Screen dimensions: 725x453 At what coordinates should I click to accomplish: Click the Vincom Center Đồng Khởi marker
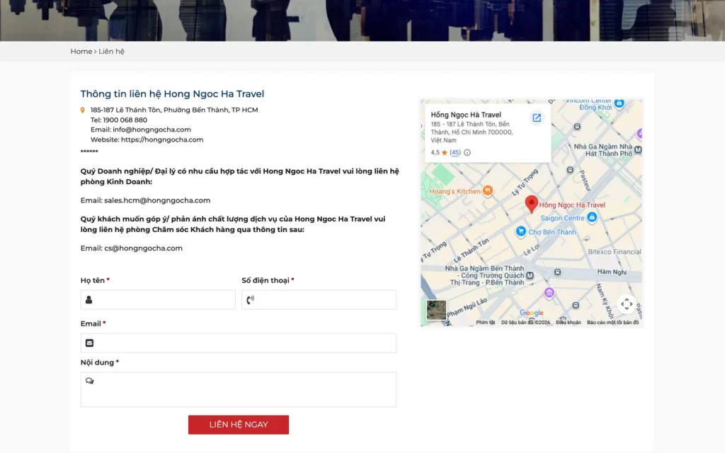619,103
